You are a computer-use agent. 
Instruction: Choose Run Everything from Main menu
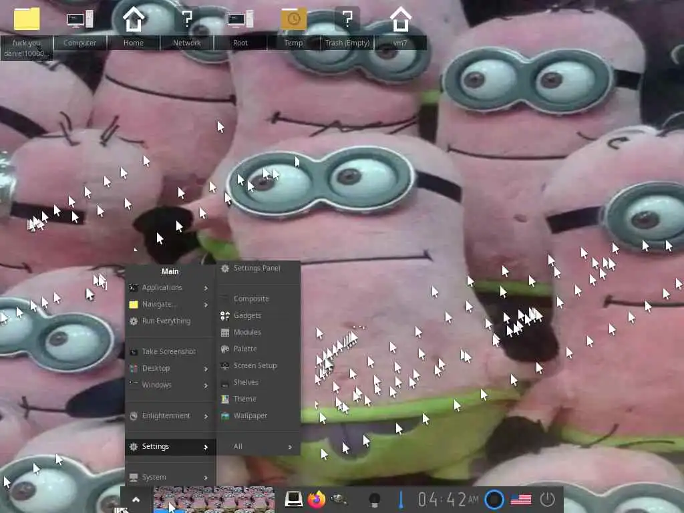tap(170, 321)
